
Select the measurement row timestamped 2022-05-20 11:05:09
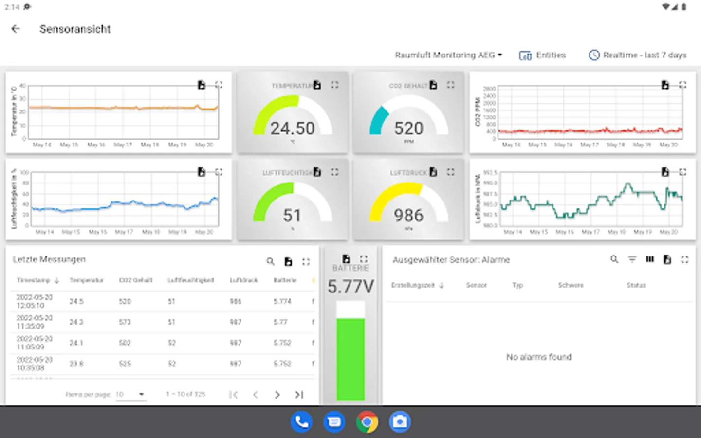[163, 343]
